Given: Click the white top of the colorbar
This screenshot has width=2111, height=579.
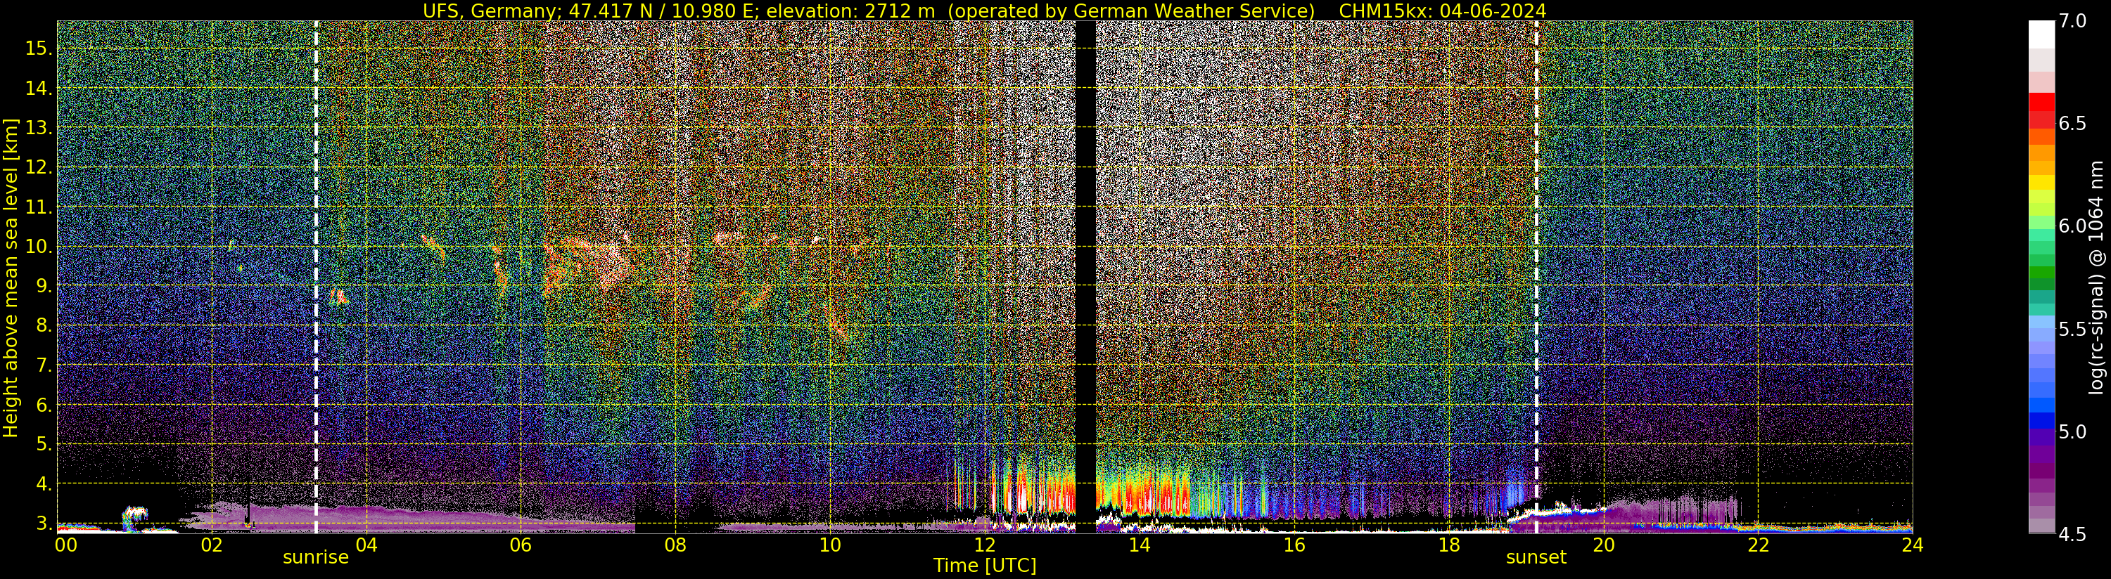Looking at the screenshot, I should (x=2041, y=34).
